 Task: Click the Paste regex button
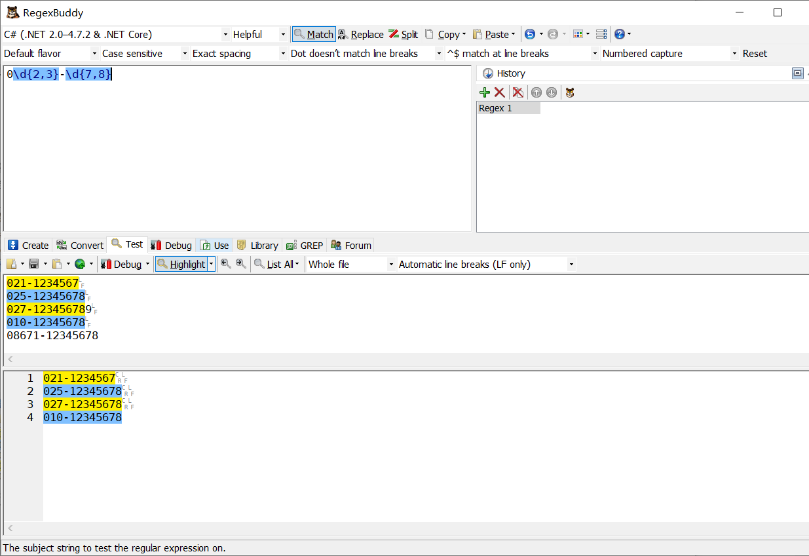point(490,34)
